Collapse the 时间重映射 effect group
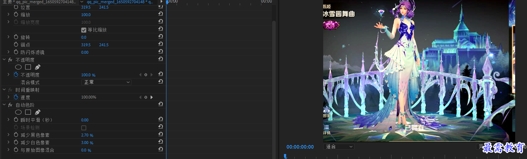This screenshot has height=159, width=527. [x=4, y=90]
